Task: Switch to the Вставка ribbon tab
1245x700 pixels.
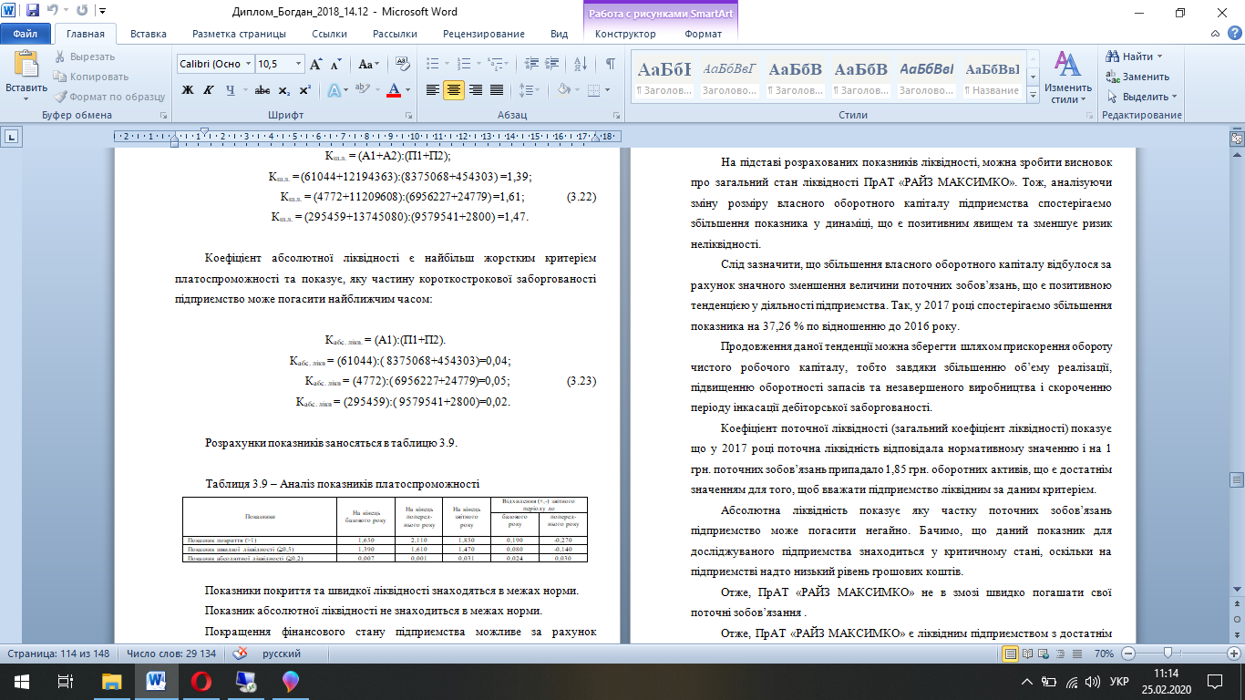Action: click(x=149, y=34)
